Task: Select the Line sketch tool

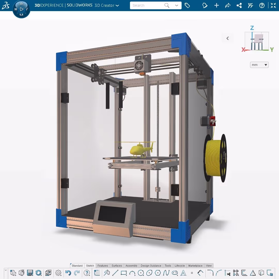Action: pos(115,273)
